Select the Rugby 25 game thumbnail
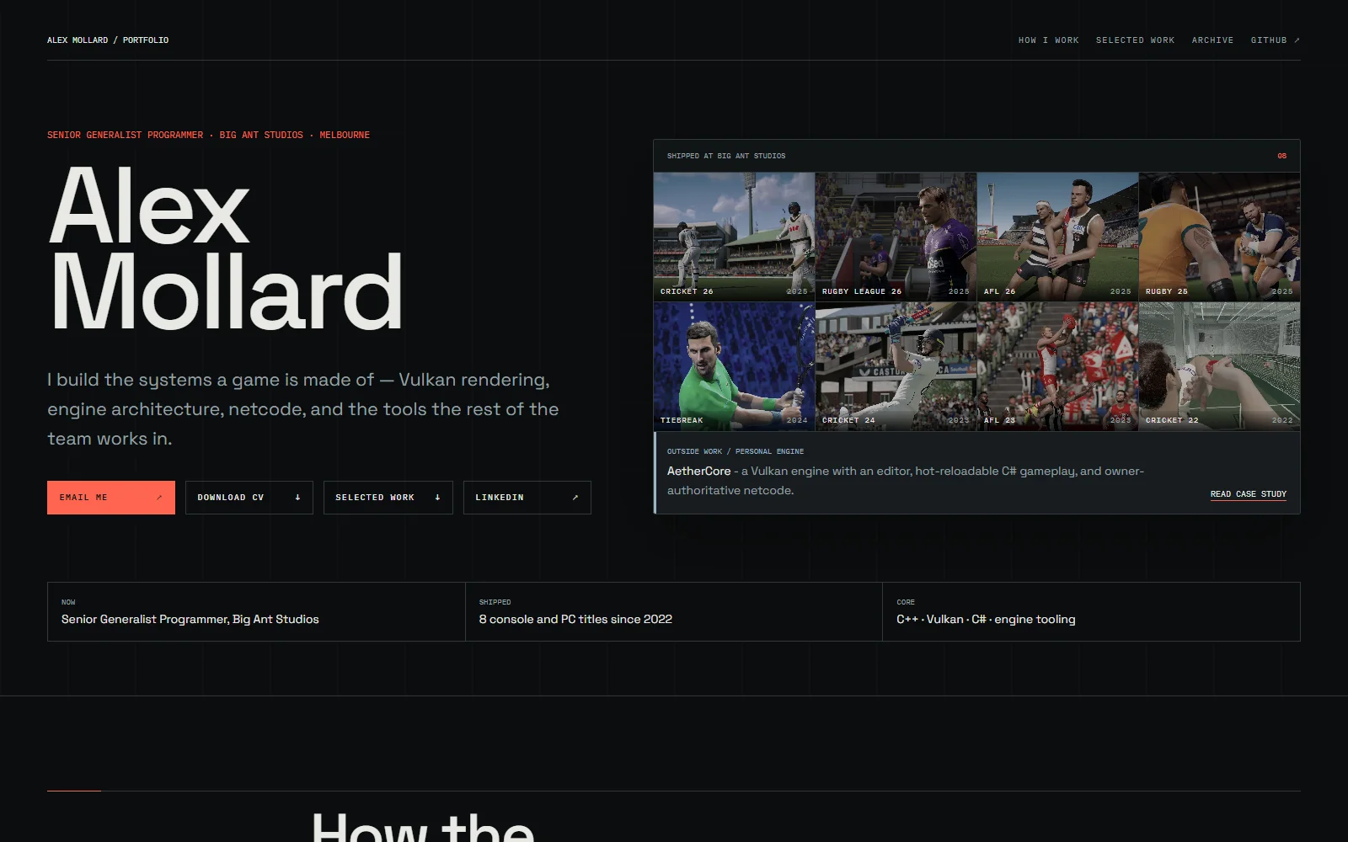 (x=1219, y=237)
